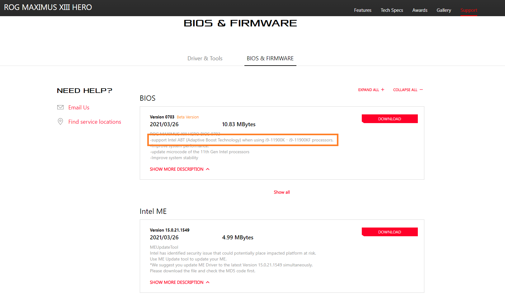Image resolution: width=505 pixels, height=304 pixels.
Task: Collapse all firmware entries
Action: click(x=405, y=90)
